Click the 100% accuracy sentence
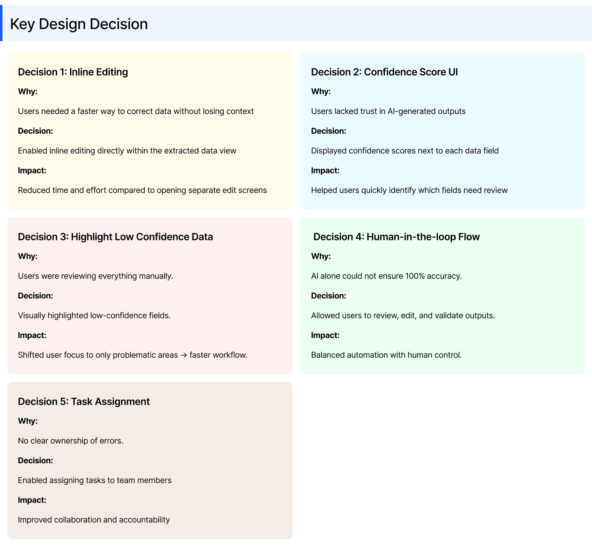Viewport: 592px width, 551px height. pyautogui.click(x=386, y=276)
